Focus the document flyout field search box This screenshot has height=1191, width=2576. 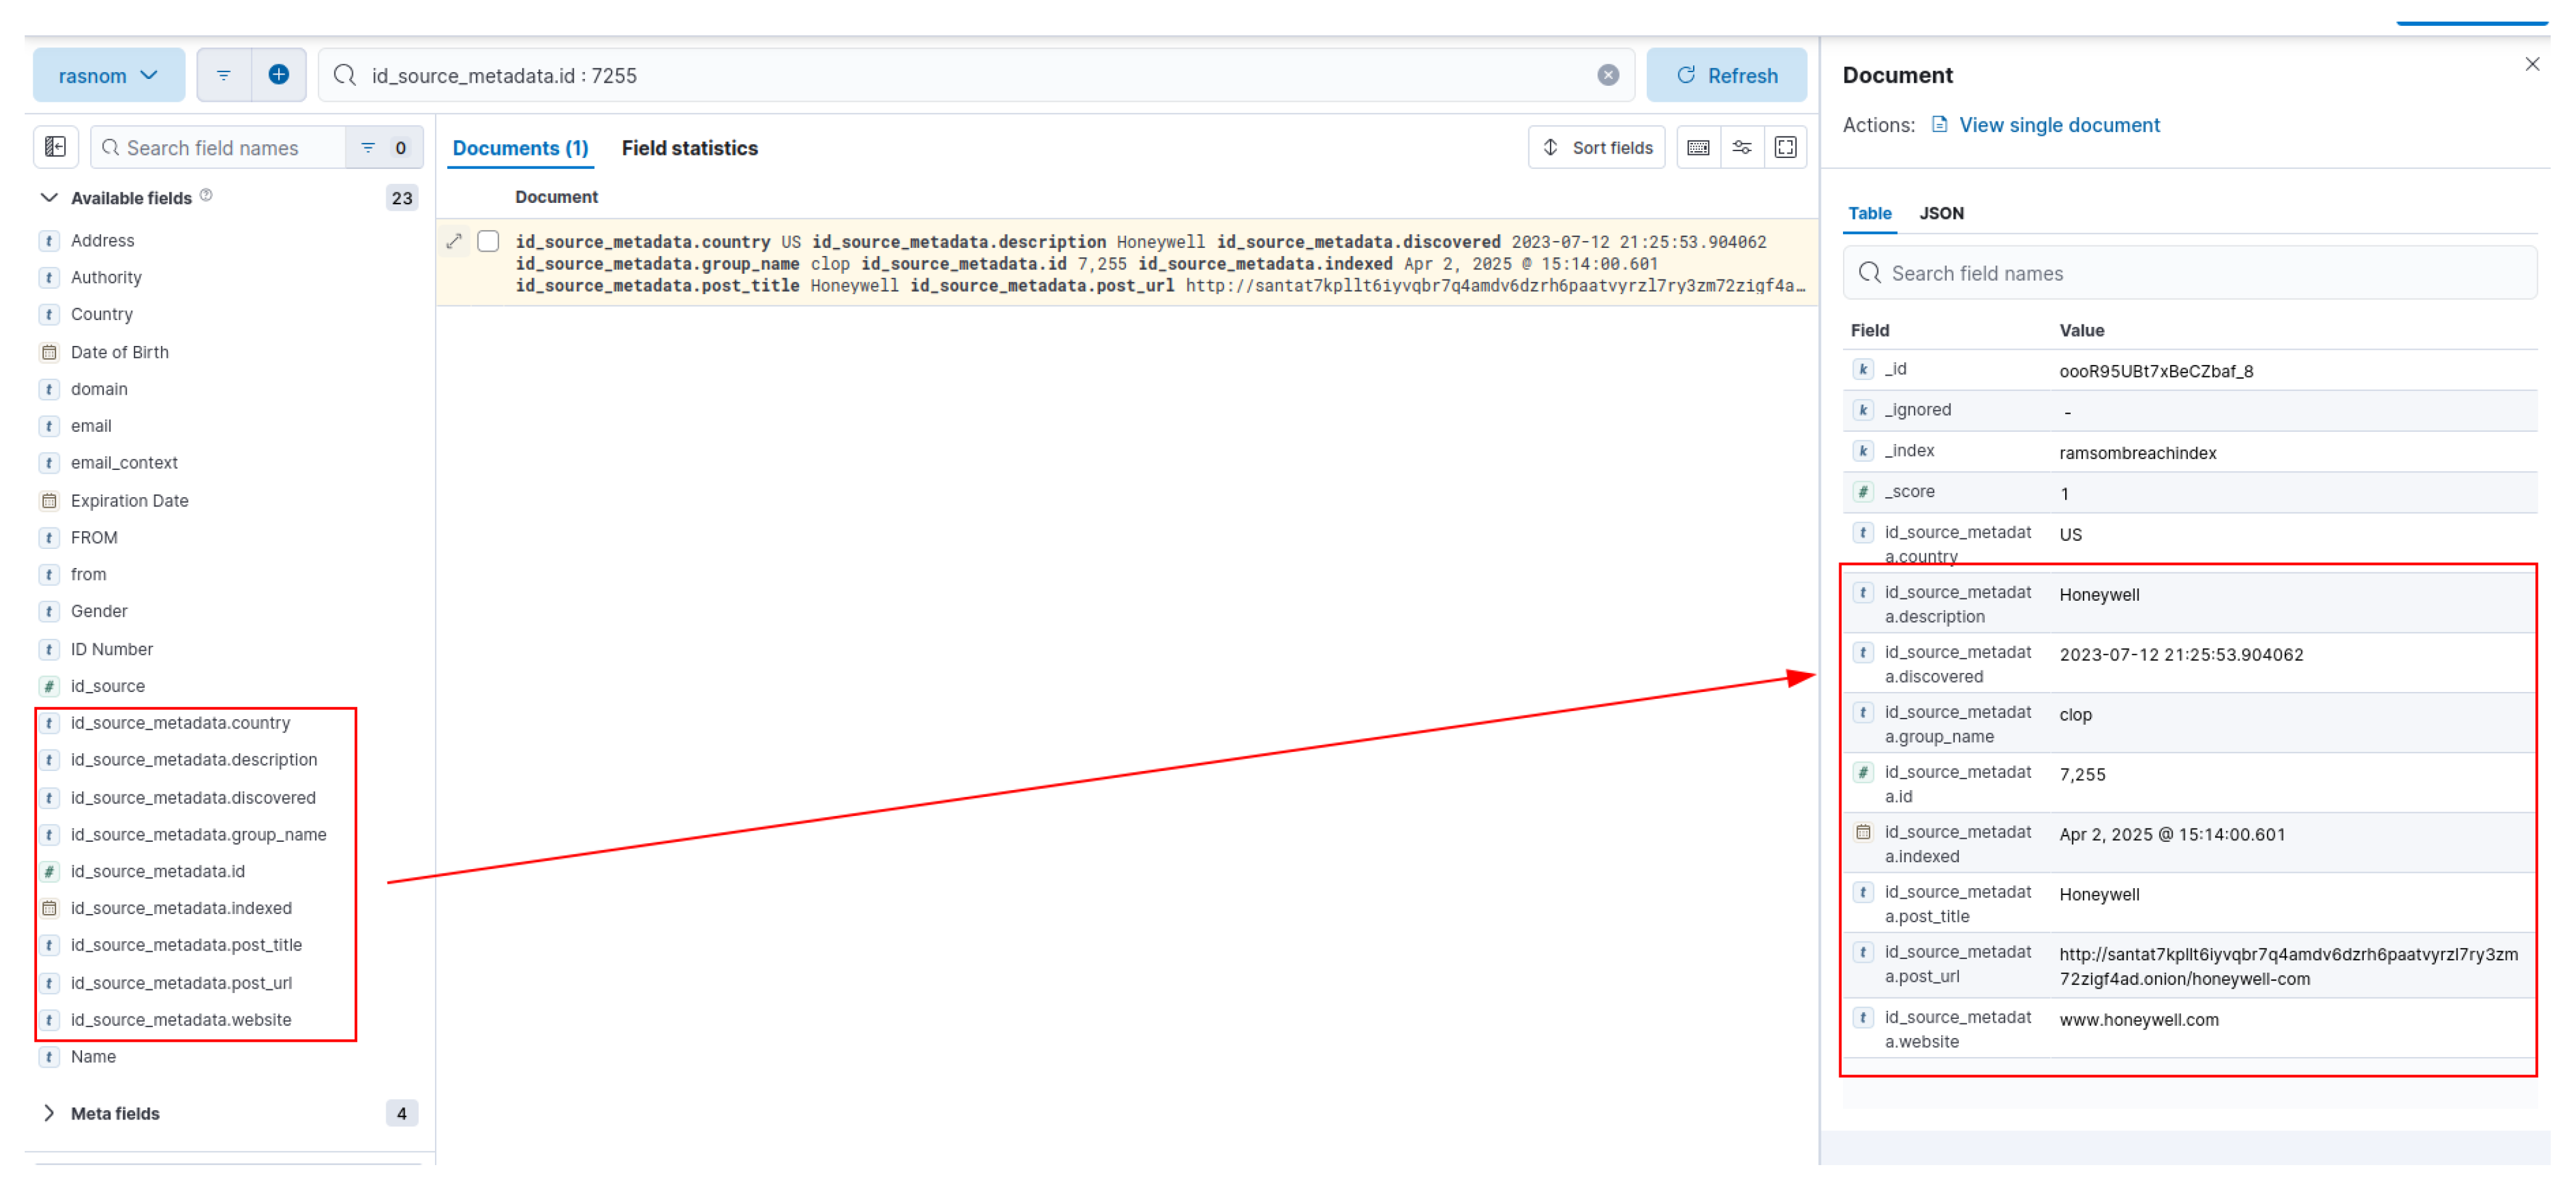tap(2190, 273)
